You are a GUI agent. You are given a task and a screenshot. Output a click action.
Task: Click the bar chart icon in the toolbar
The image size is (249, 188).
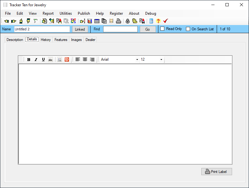click(90, 21)
